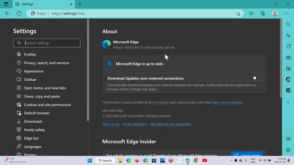The width and height of the screenshot is (294, 165).
Task: Open sidebar Discover sparkle icon
Action: coord(288,35)
